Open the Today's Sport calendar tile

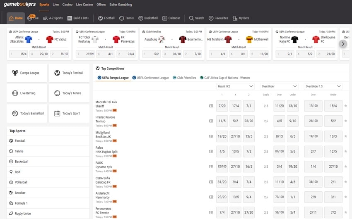[69, 113]
